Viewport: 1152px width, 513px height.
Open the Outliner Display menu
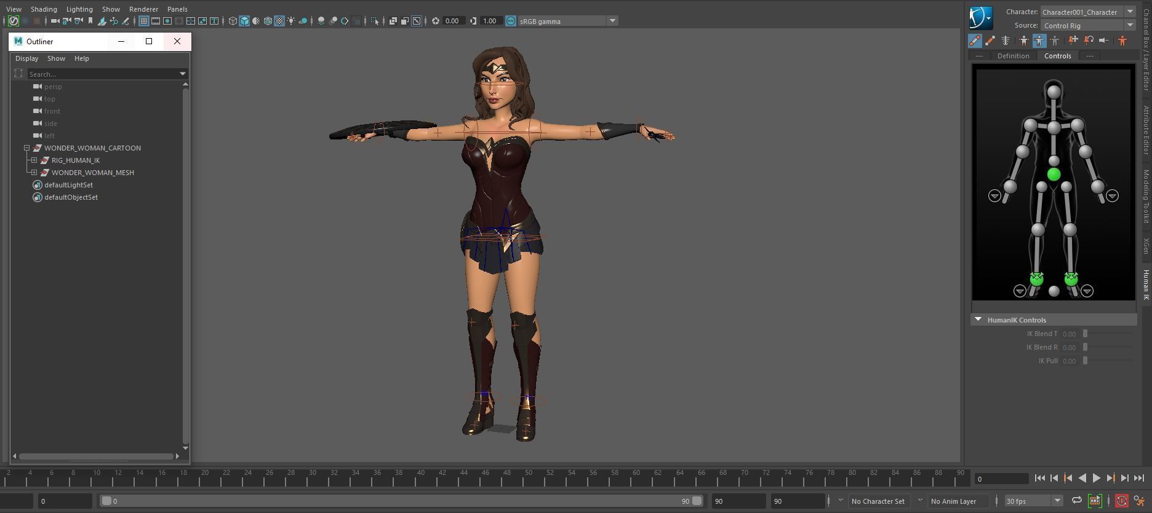[26, 58]
